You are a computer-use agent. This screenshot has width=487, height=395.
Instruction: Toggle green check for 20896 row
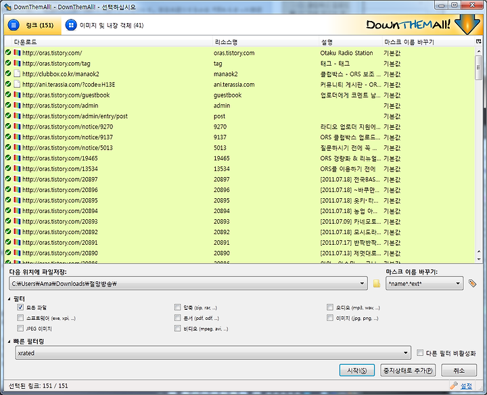pyautogui.click(x=8, y=189)
